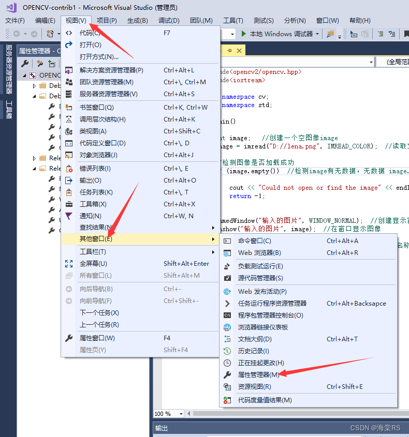Click the Class View (类视图) icon

point(69,131)
